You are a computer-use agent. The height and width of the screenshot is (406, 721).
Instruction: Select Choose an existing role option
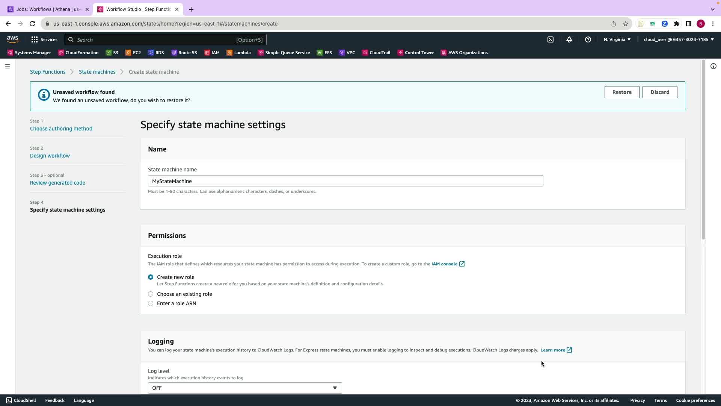[x=151, y=294]
